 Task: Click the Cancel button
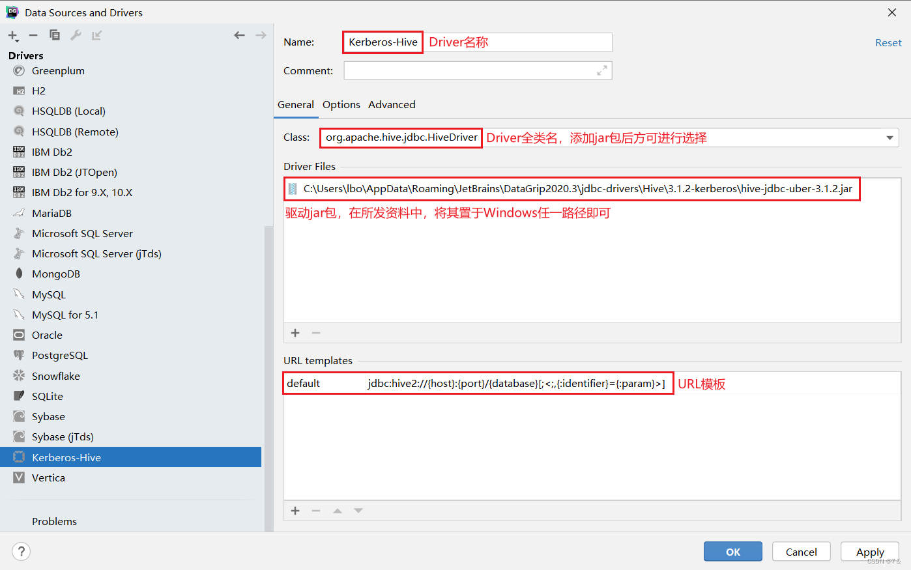pyautogui.click(x=802, y=552)
